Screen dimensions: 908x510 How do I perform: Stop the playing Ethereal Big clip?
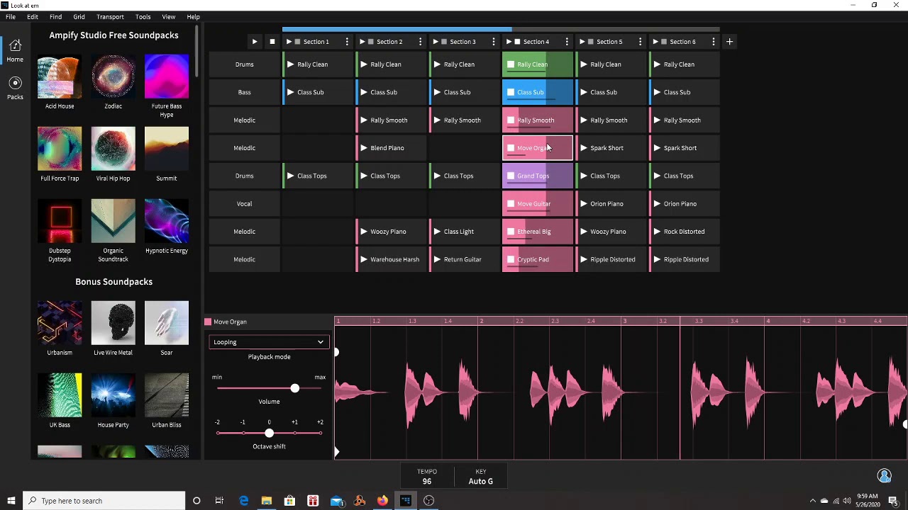coord(511,232)
